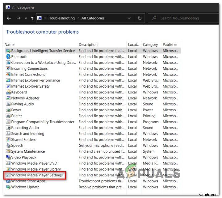Screen dimensions: 222x198
Task: Open the Windows Update troubleshooter name
Action: click(25, 187)
